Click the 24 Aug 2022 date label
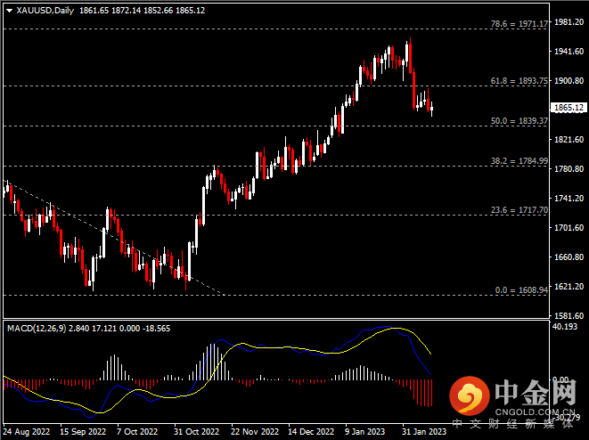589x440 pixels. click(x=26, y=431)
